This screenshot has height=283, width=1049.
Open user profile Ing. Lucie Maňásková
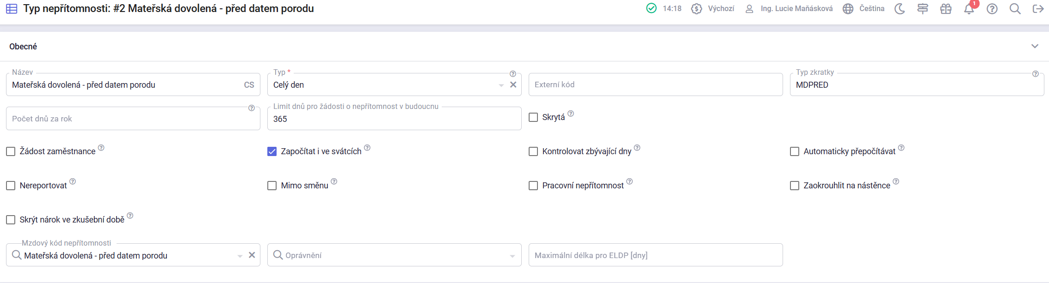[x=789, y=9]
